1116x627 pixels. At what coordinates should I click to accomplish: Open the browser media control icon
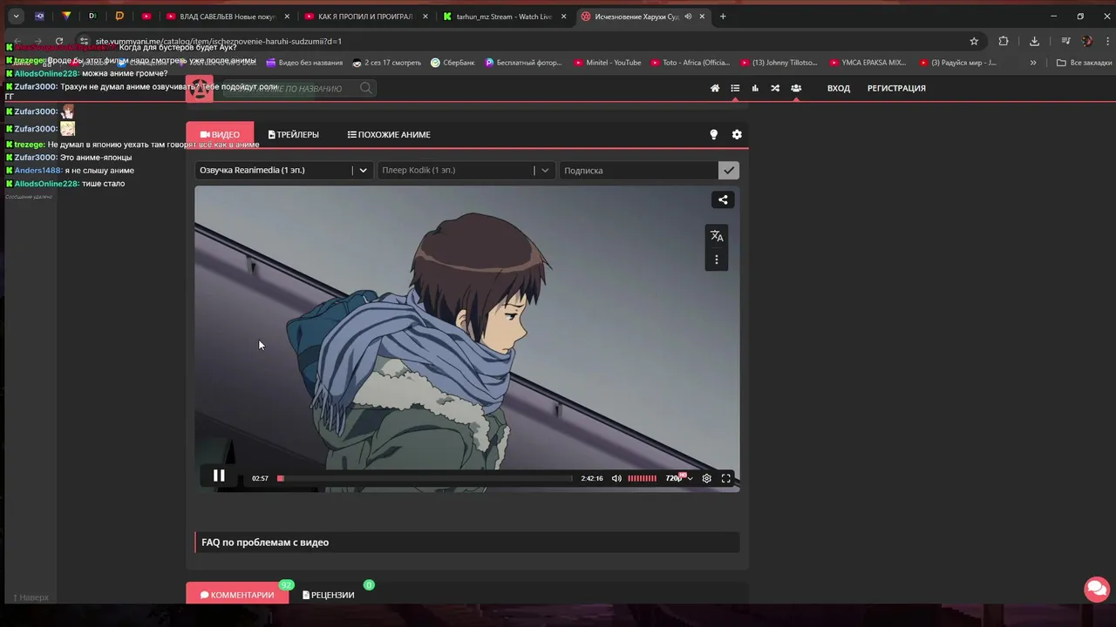pos(1065,41)
